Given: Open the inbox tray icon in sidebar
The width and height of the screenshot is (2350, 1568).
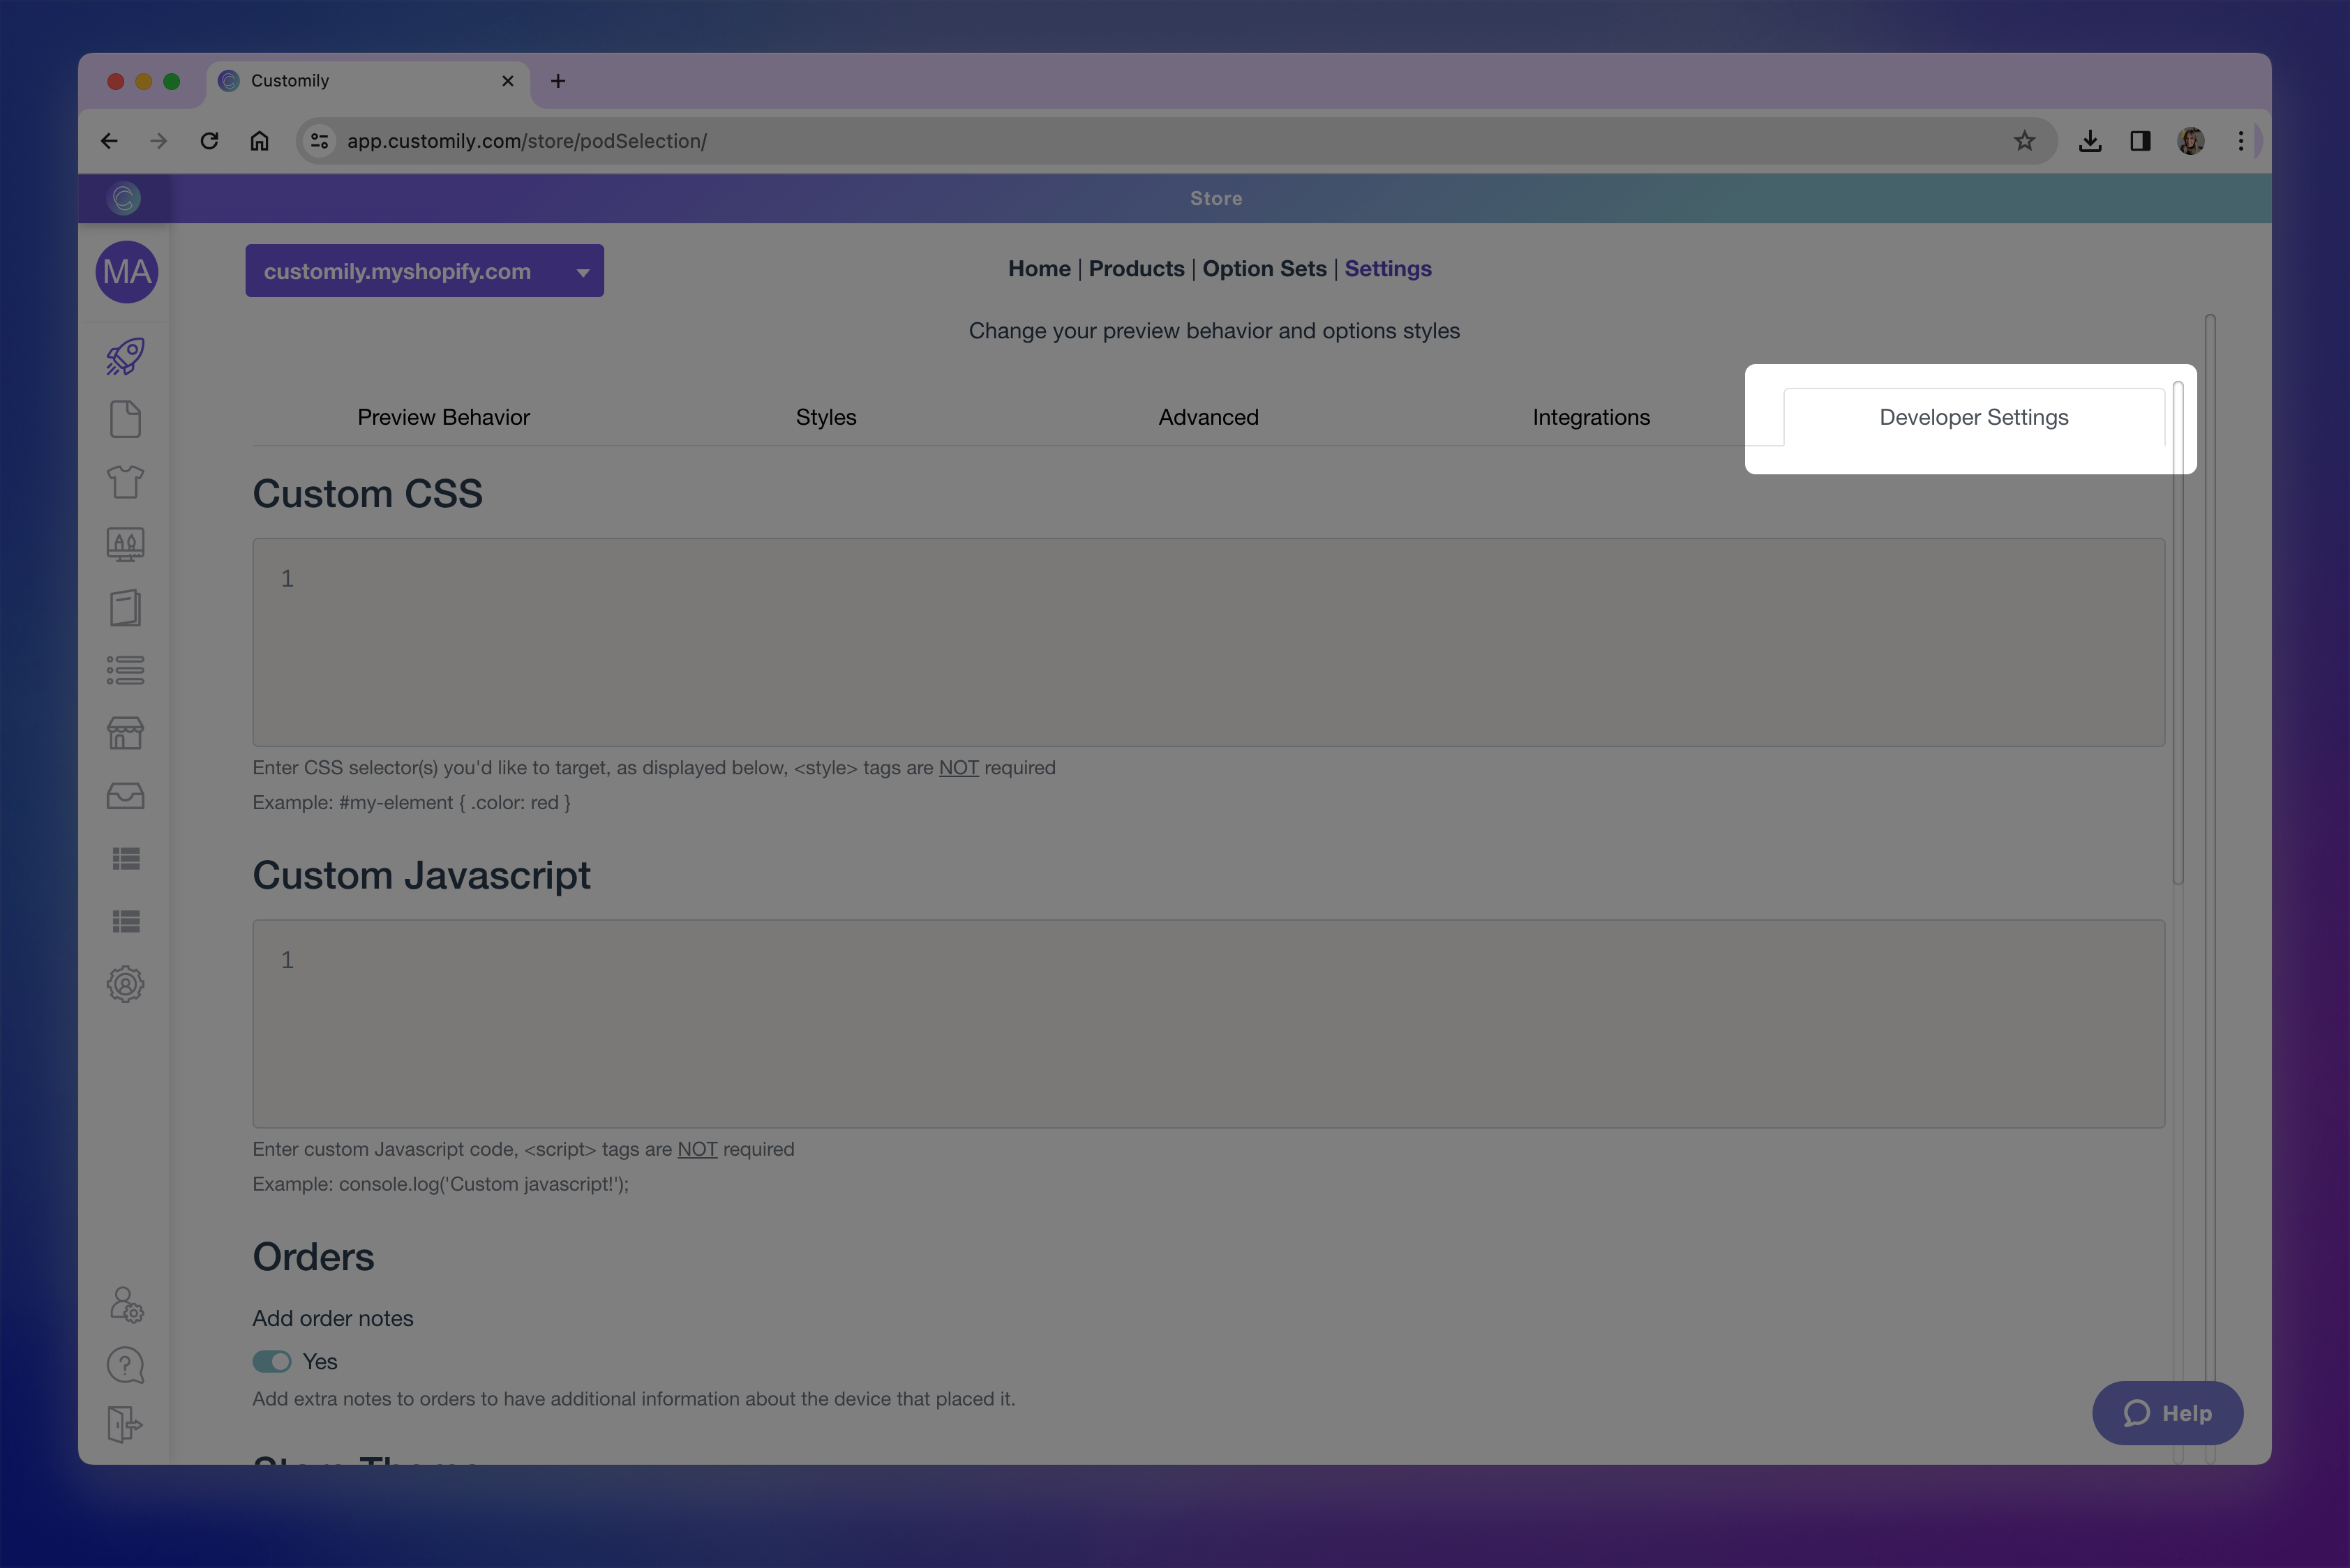Looking at the screenshot, I should coord(126,796).
